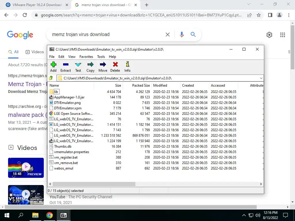The image size is (295, 221).
Task: Show hidden system tray icons
Action: (244, 215)
